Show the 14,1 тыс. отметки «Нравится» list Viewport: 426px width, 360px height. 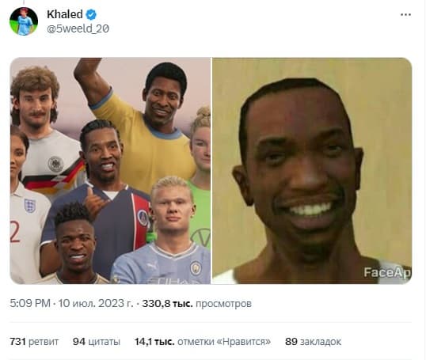point(203,341)
